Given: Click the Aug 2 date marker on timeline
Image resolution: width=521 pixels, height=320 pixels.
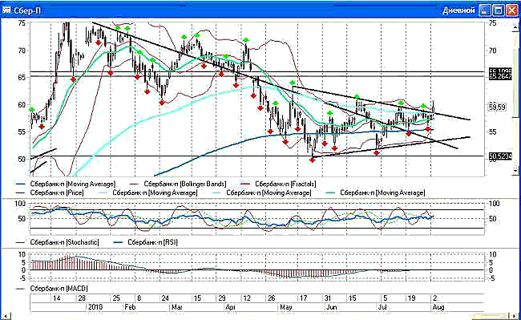Looking at the screenshot, I should tap(435, 298).
